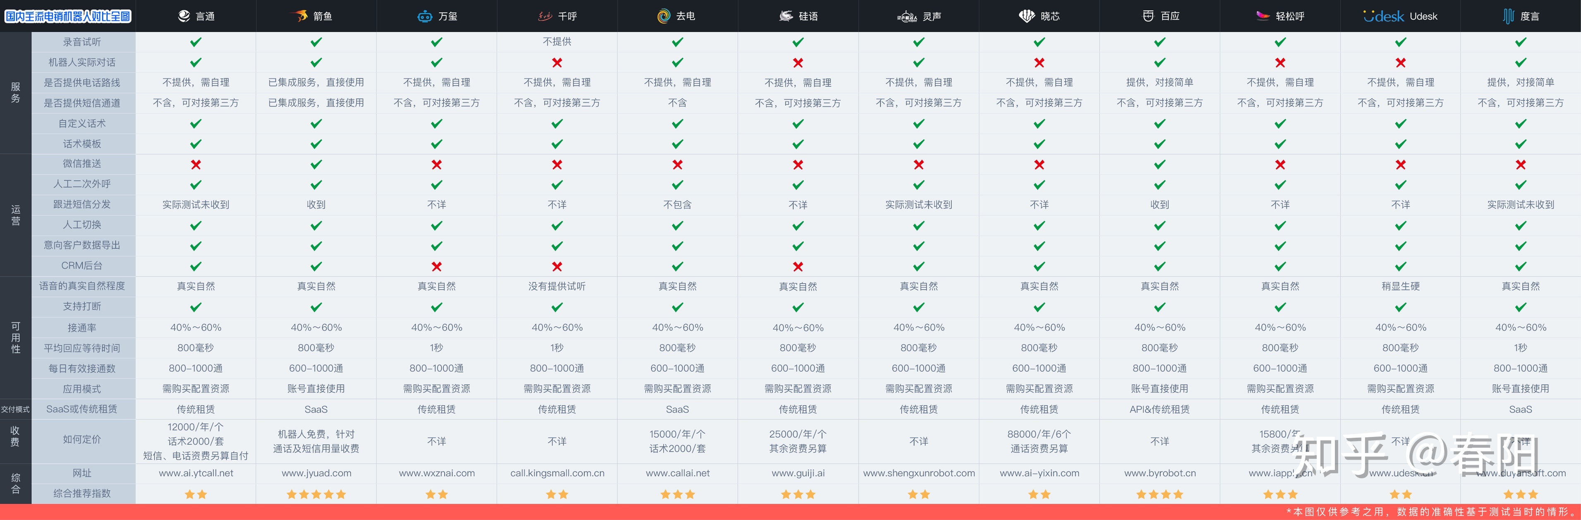This screenshot has height=520, width=1581.
Task: Click red cross for 言通 微信推送
Action: coord(196,165)
